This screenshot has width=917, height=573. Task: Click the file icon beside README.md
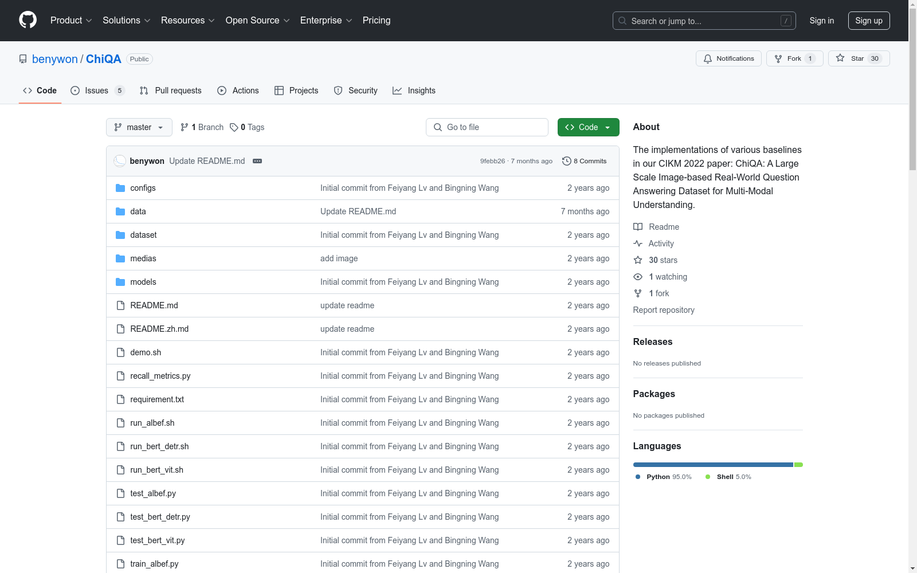pos(120,305)
